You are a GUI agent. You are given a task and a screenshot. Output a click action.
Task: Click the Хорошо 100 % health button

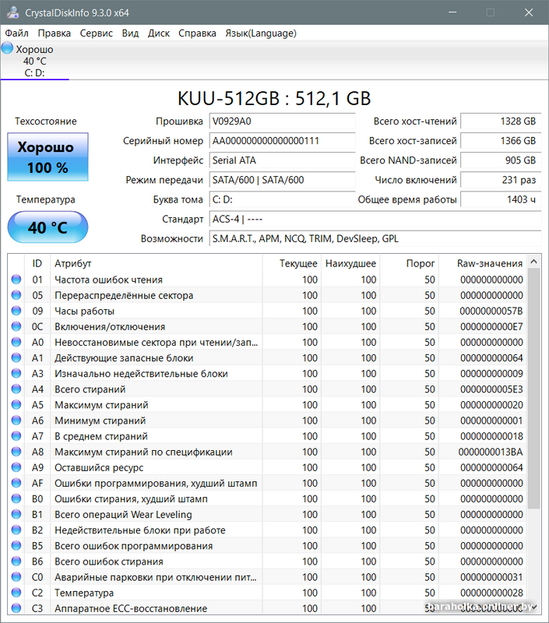(48, 157)
